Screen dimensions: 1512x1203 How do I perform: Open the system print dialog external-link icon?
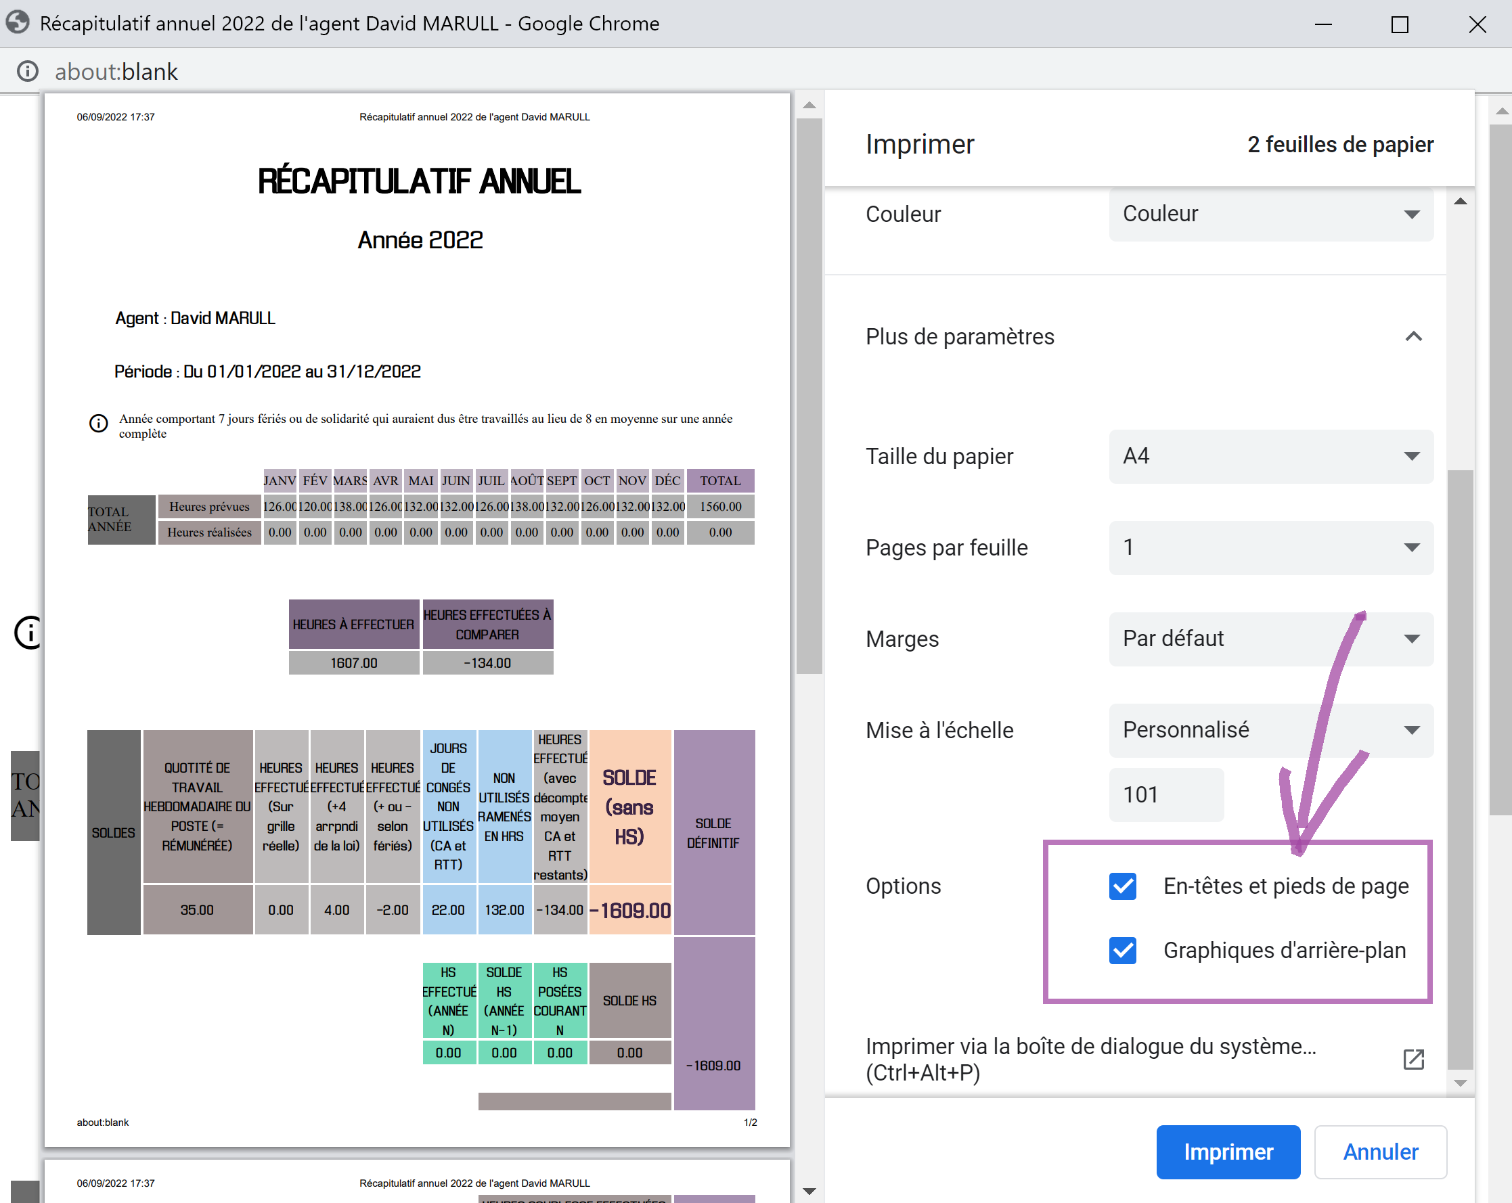tap(1413, 1060)
